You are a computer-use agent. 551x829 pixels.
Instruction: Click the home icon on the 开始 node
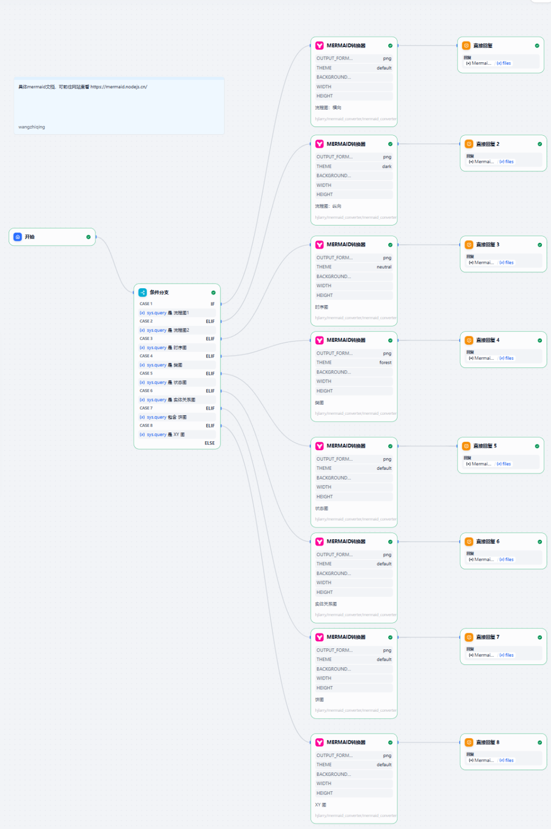(x=18, y=237)
